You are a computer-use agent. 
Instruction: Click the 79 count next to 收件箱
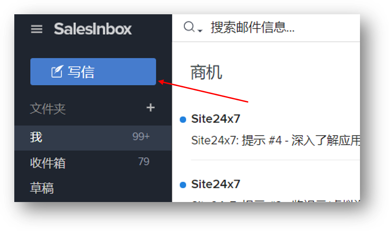(144, 161)
